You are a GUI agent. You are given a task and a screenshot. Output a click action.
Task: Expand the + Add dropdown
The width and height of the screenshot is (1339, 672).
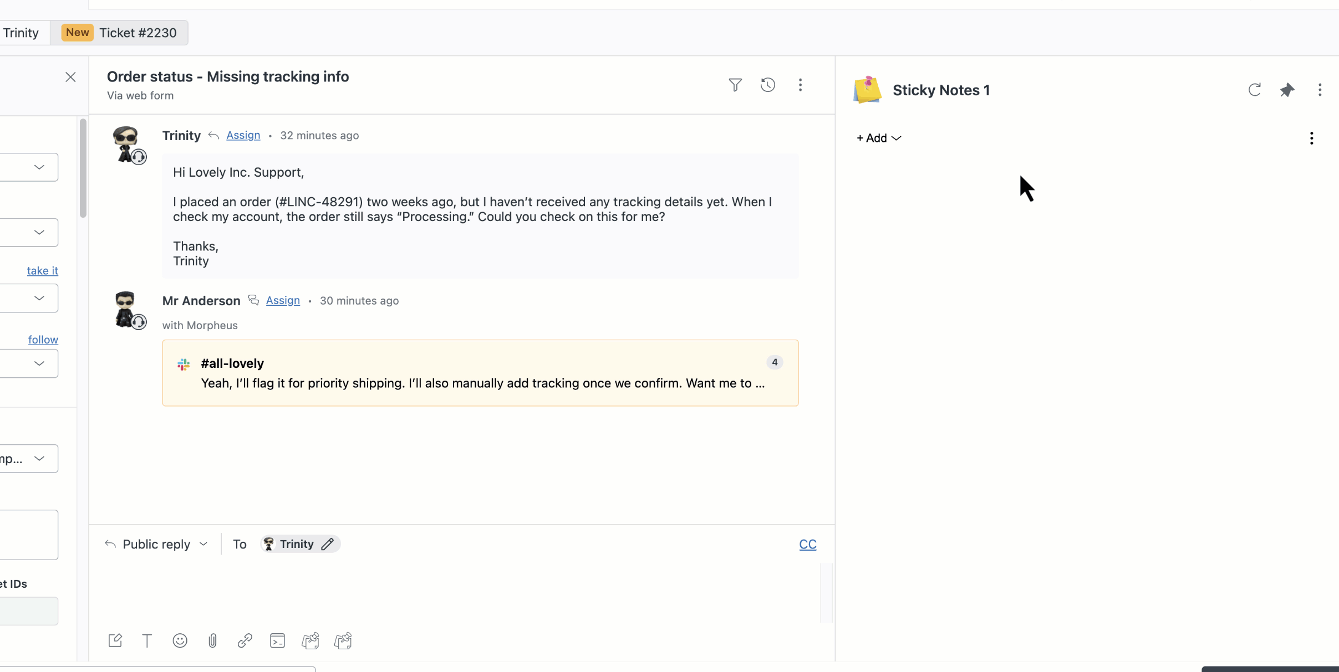(879, 138)
